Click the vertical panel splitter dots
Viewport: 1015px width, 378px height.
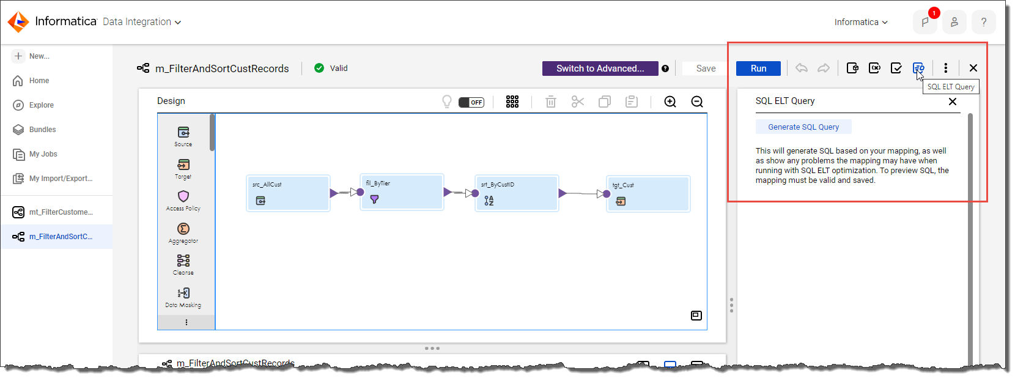731,305
